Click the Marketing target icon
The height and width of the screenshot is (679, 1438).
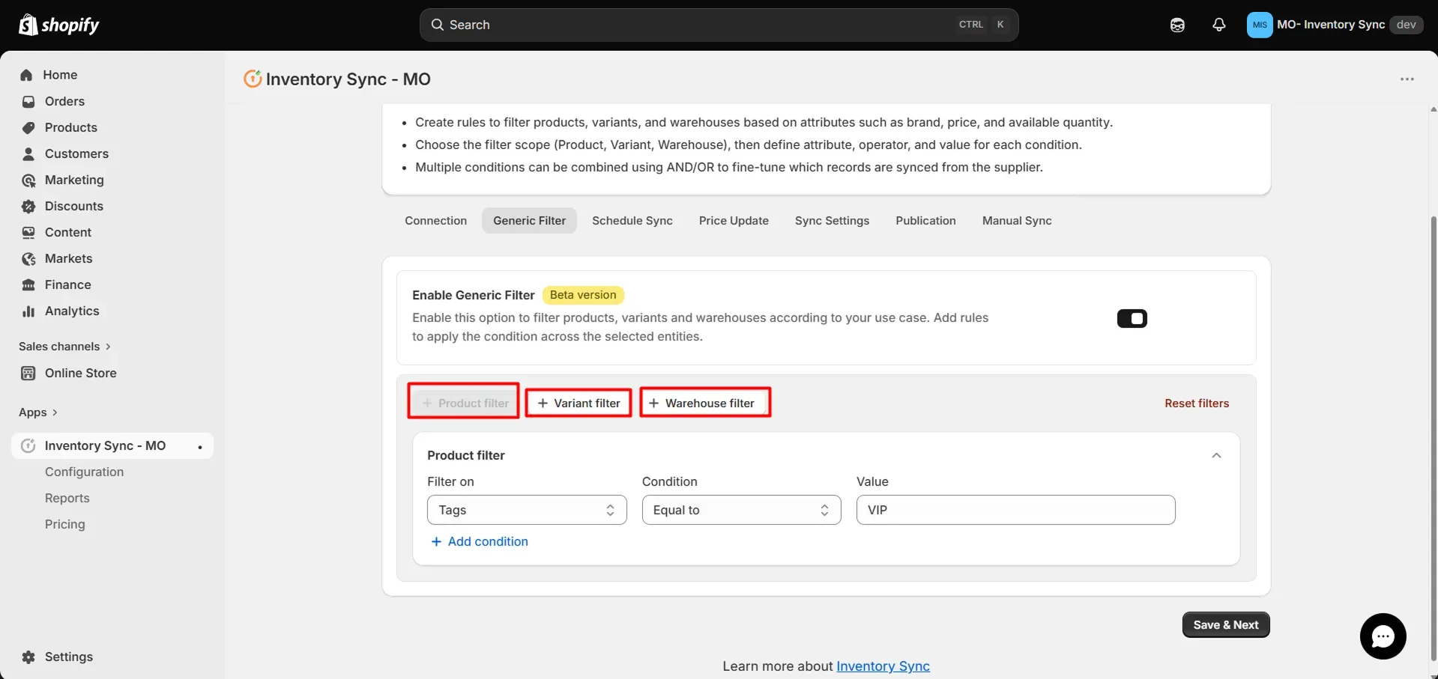[x=28, y=180]
